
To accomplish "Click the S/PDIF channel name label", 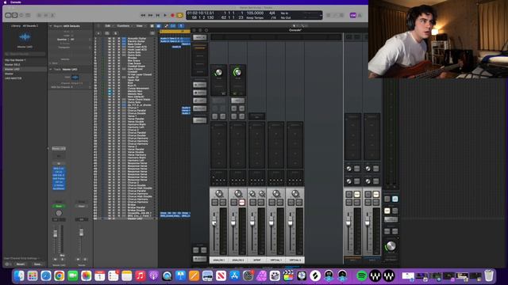I will pyautogui.click(x=257, y=260).
